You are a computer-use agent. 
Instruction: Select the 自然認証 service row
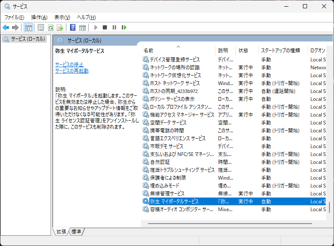pyautogui.click(x=234, y=162)
